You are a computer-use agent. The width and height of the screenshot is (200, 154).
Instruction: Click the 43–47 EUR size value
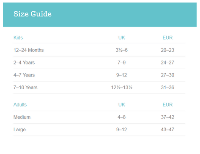coord(167,130)
